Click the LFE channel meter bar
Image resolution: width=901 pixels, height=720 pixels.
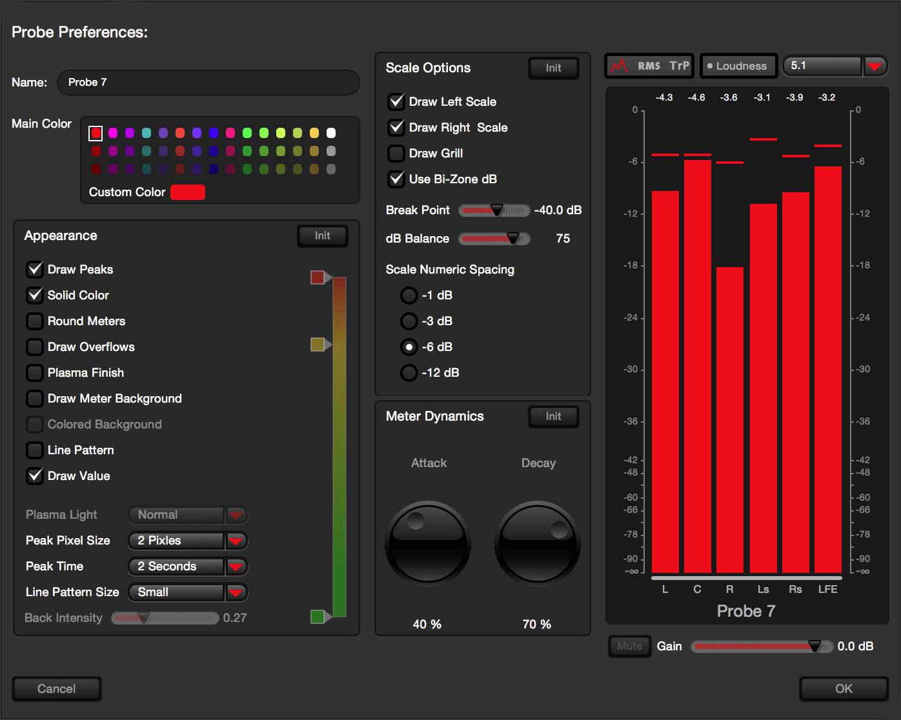pyautogui.click(x=828, y=370)
